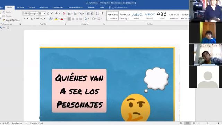The image size is (222, 125).
Task: Increase paragraph indent
Action: [92, 13]
